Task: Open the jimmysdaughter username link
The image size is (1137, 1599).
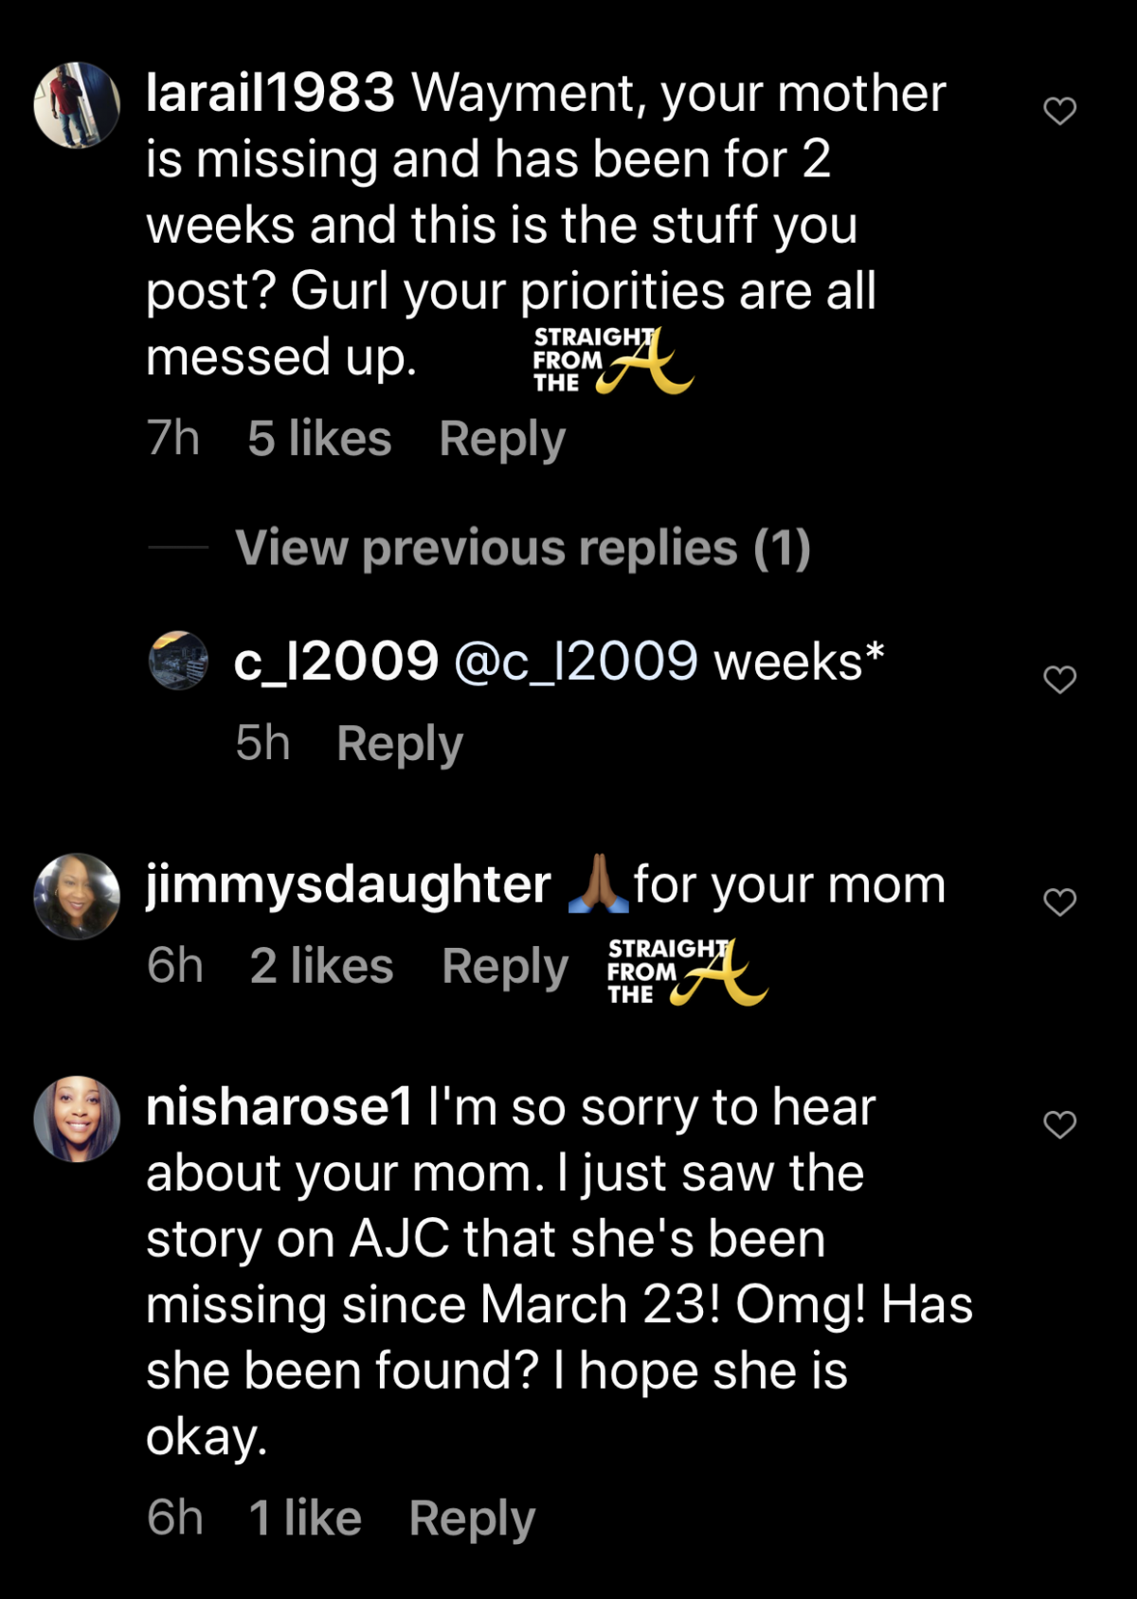Action: (349, 885)
